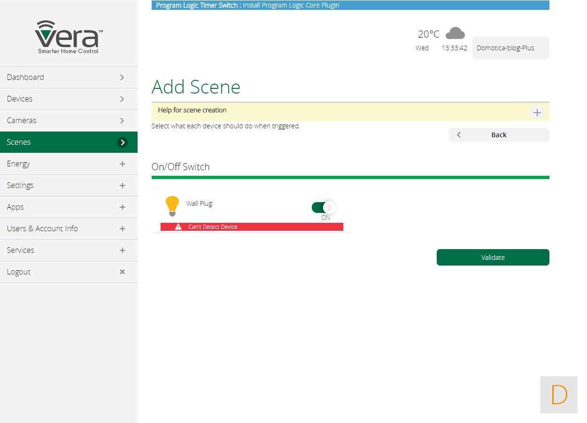This screenshot has width=587, height=423.
Task: Click the X icon next to Logout
Action: [x=122, y=272]
